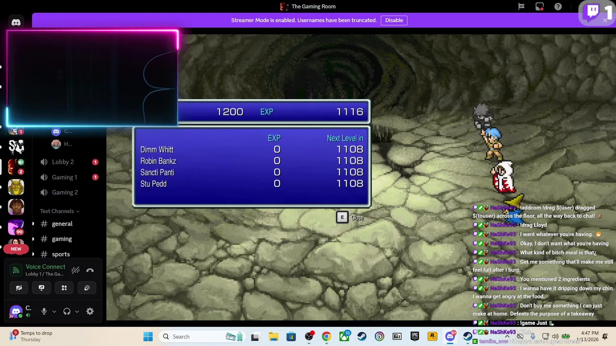616x346 pixels.
Task: Open Discord User Settings gear
Action: (x=90, y=311)
